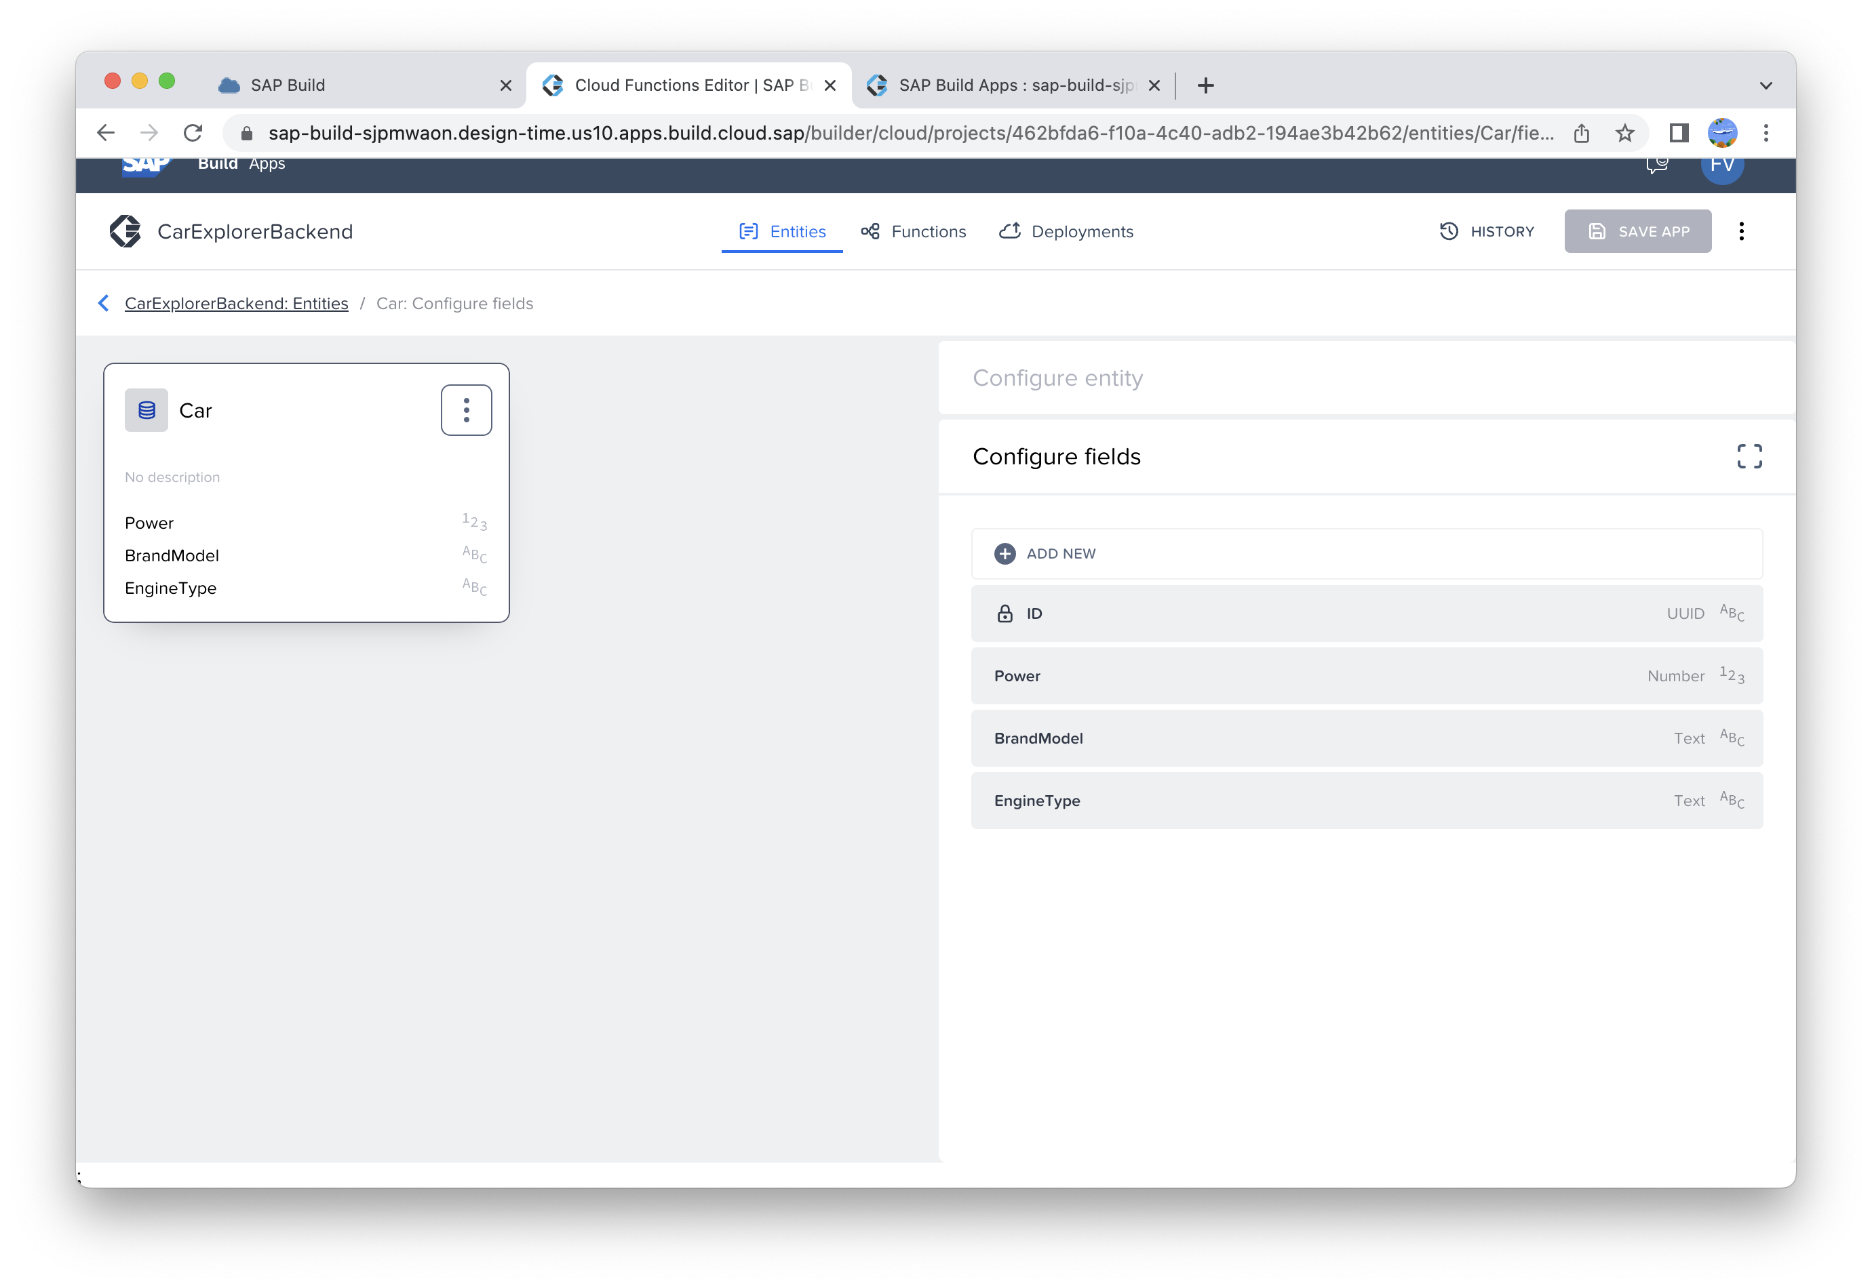Select the Power number field row
The image size is (1872, 1288).
coord(1366,677)
